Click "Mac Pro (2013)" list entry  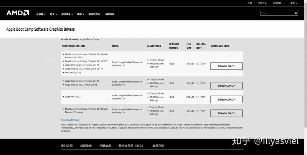[x=73, y=73]
